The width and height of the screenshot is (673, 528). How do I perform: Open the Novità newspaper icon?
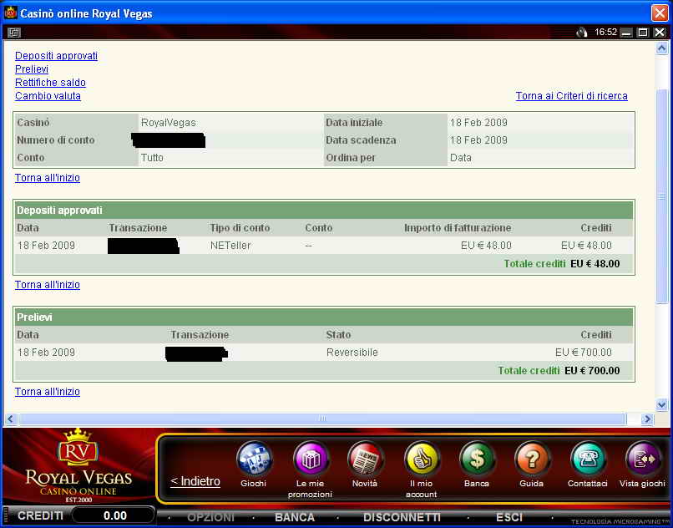(365, 459)
